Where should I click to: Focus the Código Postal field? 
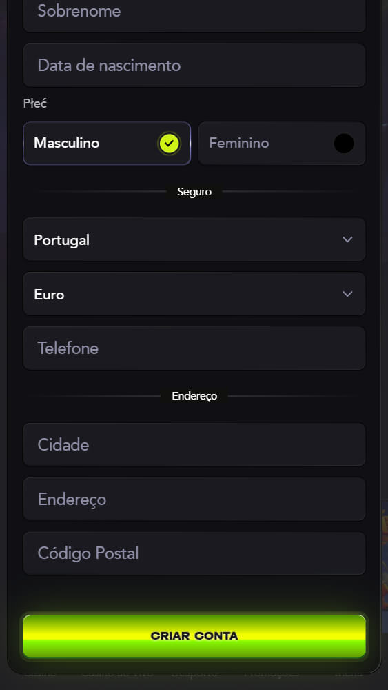click(x=194, y=553)
